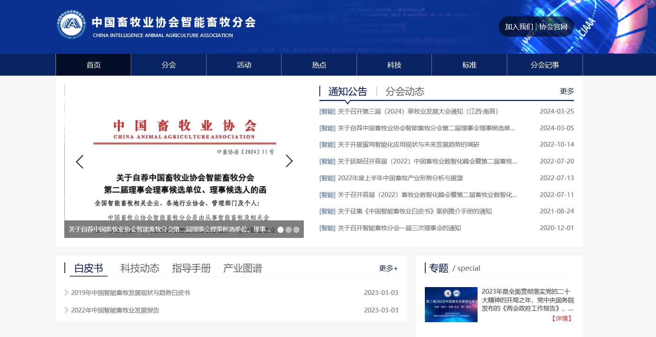Screen dimensions: 656x337
Task: Open notice 关于征集《中国智能畜牧业白皮书》案例推介手册
Action: (415, 211)
